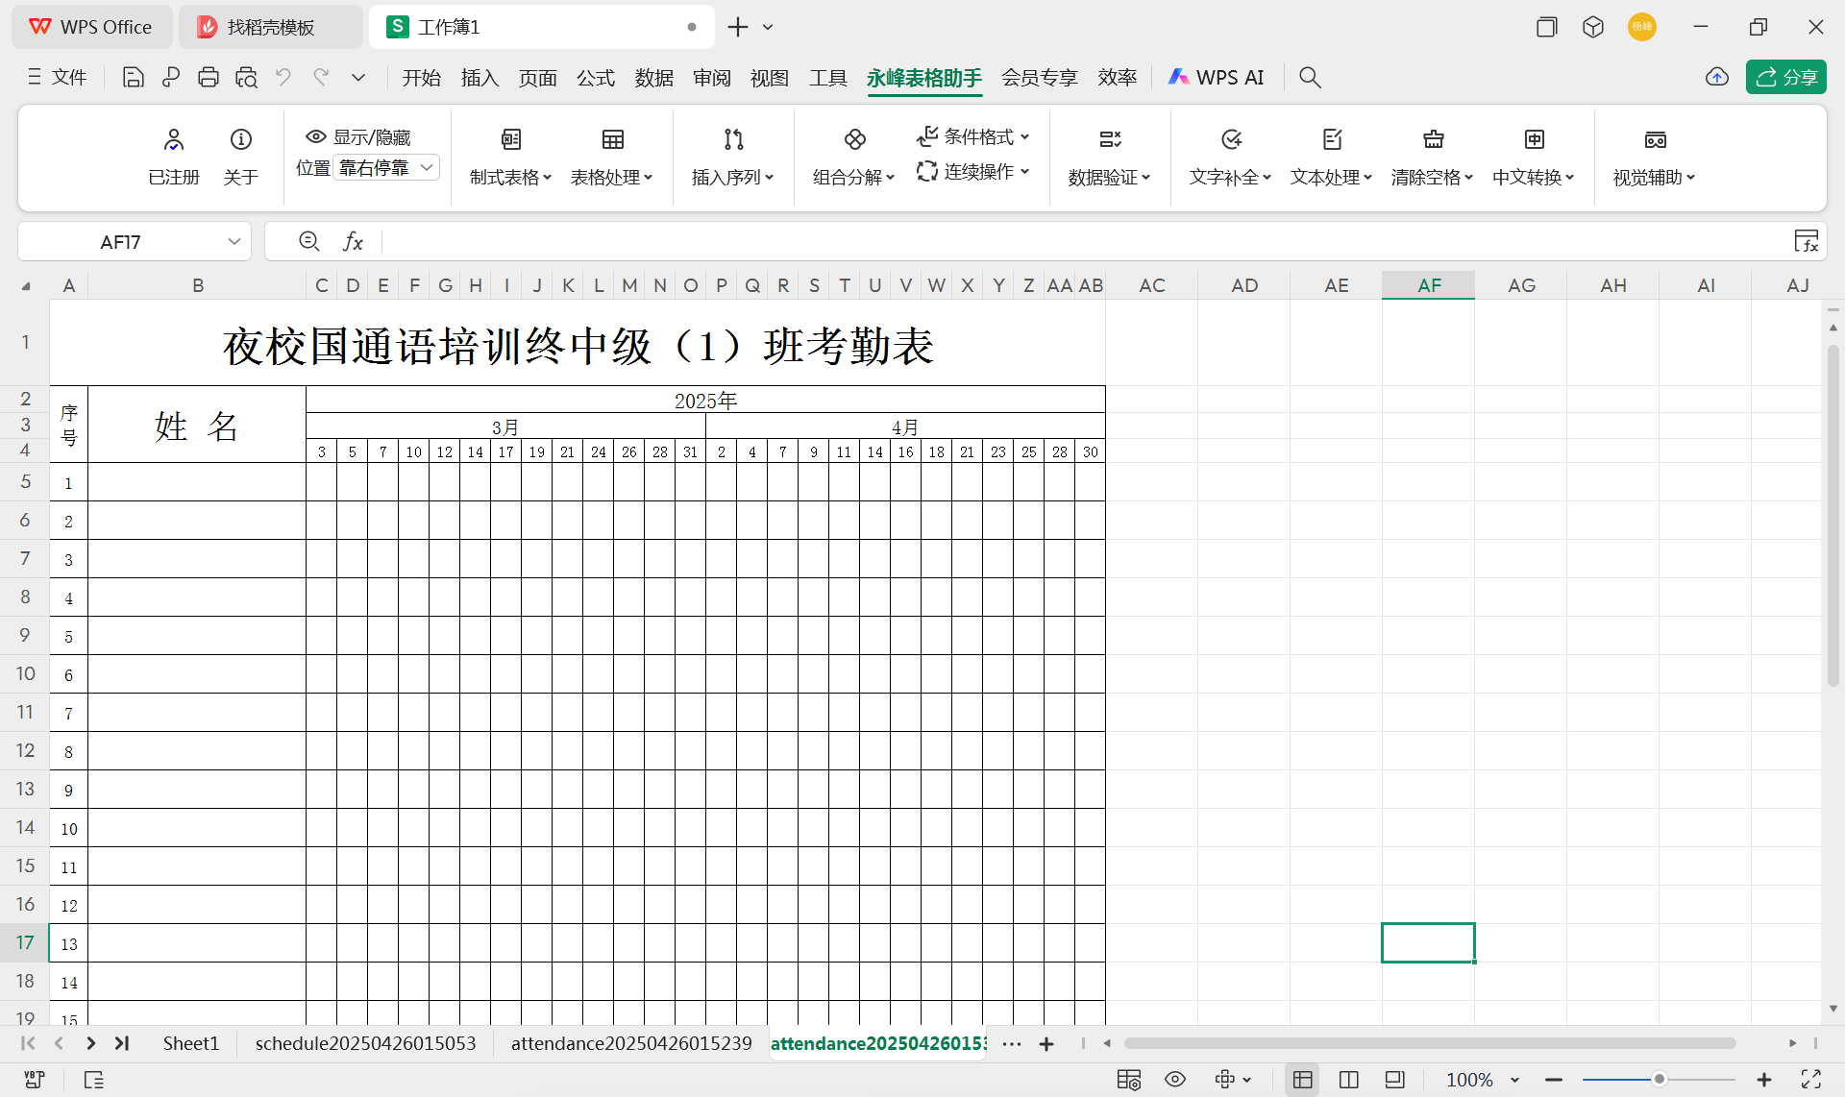The width and height of the screenshot is (1845, 1097).
Task: Click the 已注册 button
Action: coord(174,156)
